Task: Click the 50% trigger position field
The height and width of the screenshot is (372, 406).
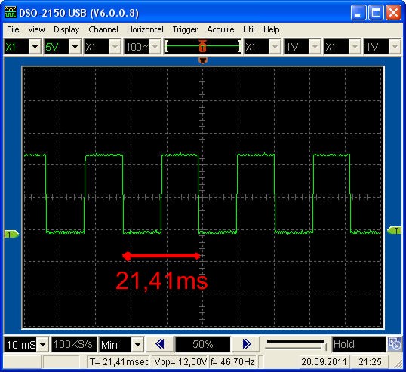Action: (x=203, y=344)
